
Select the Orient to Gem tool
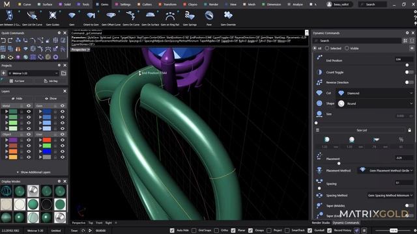[x=91, y=18]
